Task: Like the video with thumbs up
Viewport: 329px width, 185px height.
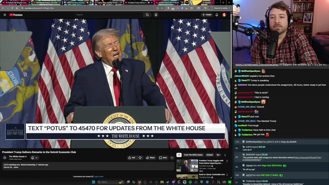Action: pyautogui.click(x=131, y=158)
